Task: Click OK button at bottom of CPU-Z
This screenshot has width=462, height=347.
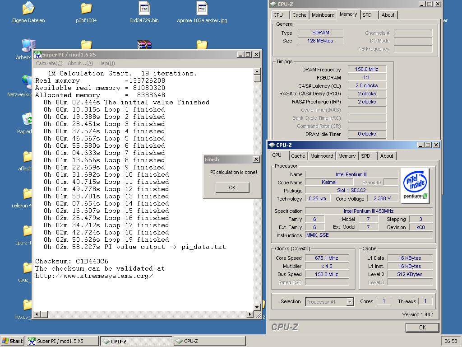Action: 422,327
